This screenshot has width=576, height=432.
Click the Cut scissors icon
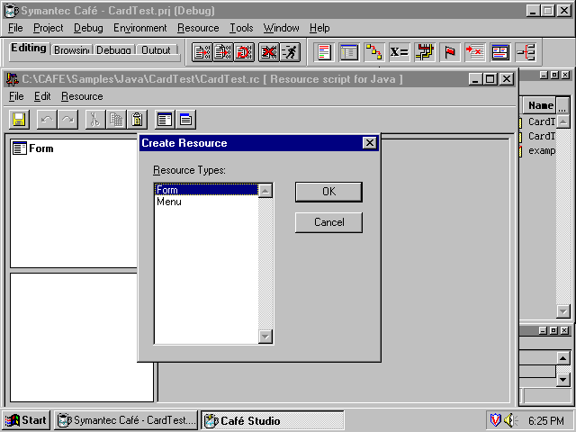[95, 120]
